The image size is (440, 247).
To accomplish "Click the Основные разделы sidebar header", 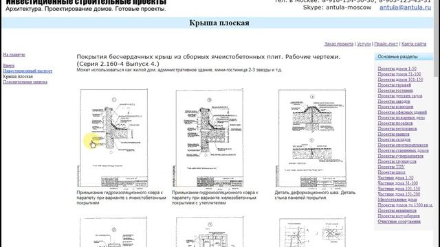I will (404, 56).
